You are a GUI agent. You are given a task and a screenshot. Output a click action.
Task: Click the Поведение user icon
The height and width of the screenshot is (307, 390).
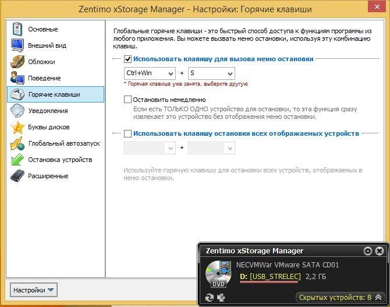pos(17,77)
